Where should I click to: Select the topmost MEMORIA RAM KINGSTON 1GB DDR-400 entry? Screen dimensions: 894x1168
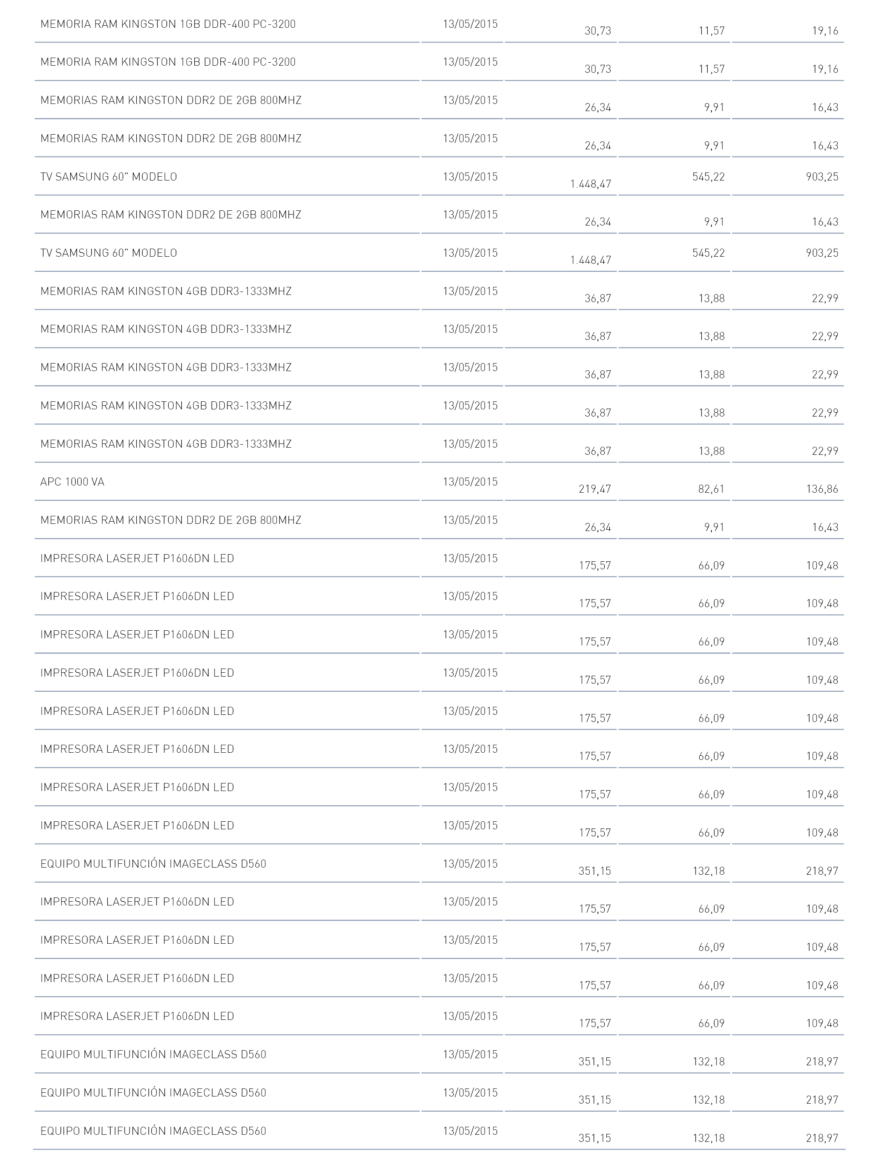tap(168, 24)
